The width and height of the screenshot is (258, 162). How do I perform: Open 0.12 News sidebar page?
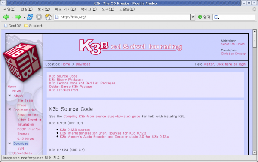[25, 139]
